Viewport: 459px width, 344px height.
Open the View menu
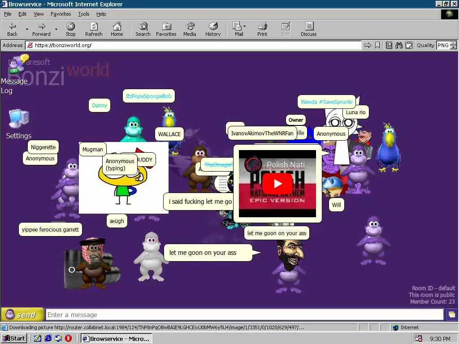[39, 14]
